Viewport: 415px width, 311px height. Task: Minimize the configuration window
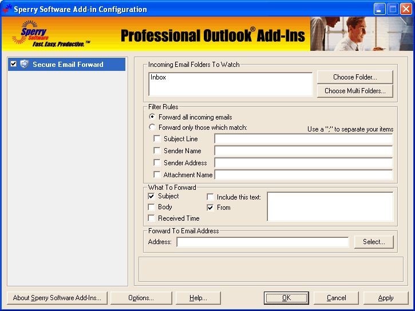380,9
